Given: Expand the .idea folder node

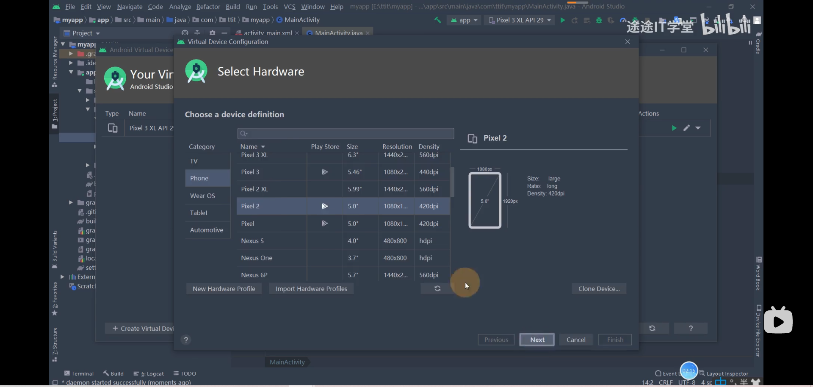Looking at the screenshot, I should pyautogui.click(x=71, y=63).
